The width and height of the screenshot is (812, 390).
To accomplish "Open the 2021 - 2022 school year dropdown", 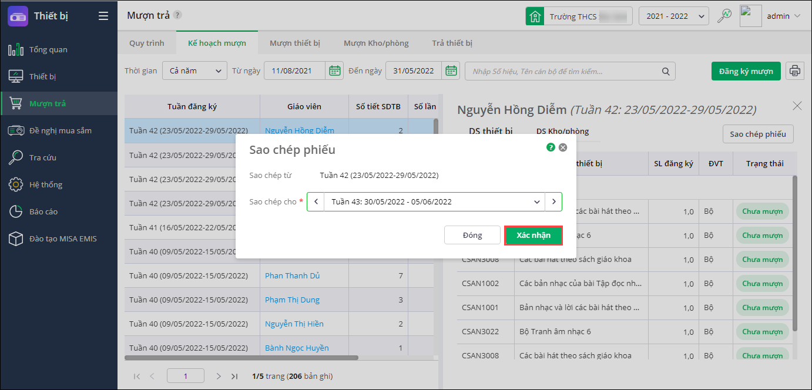I will (x=673, y=16).
